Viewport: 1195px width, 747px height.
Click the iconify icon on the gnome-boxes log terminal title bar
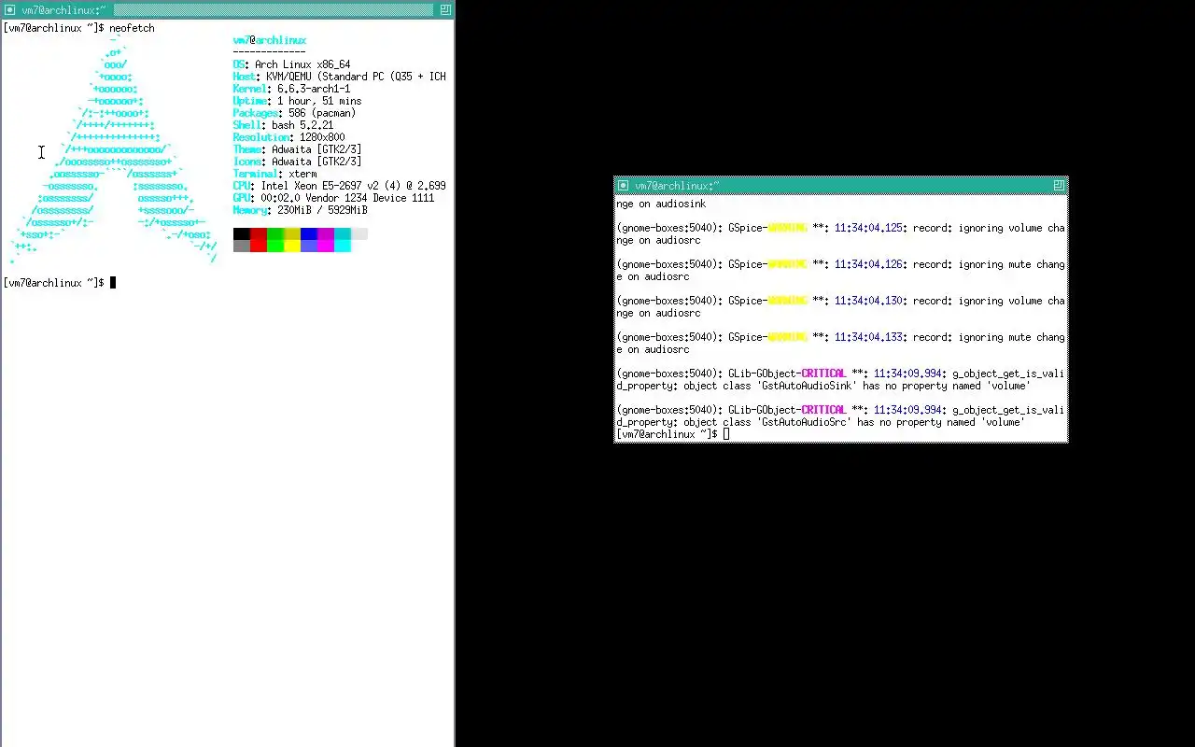tap(623, 185)
